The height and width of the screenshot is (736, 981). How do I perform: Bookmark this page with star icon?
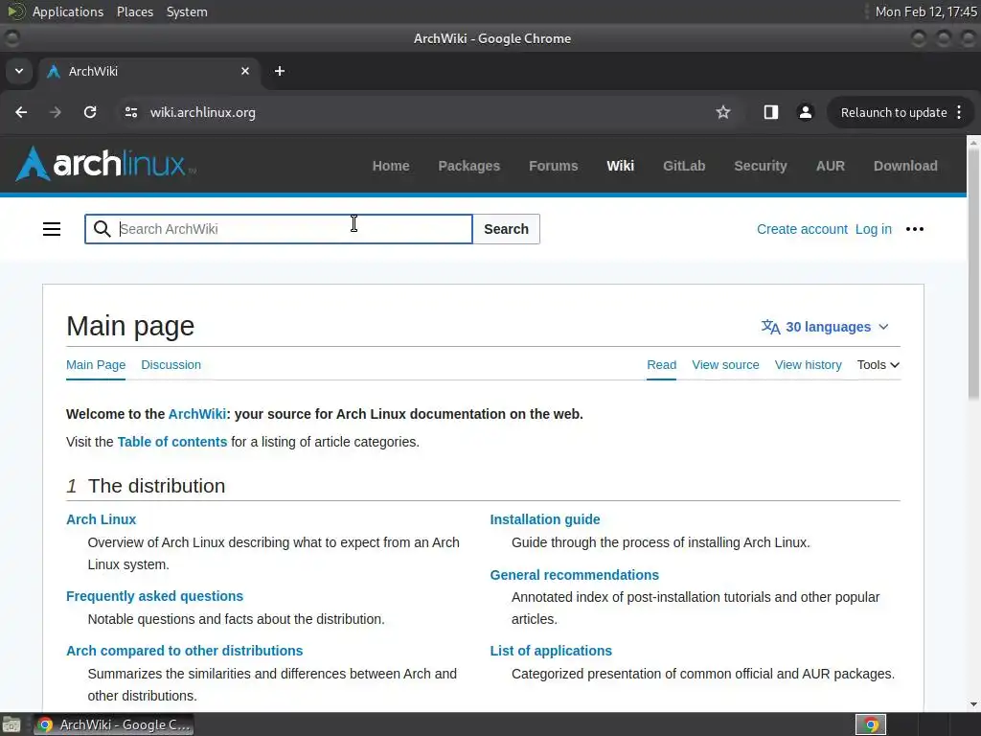click(x=723, y=112)
